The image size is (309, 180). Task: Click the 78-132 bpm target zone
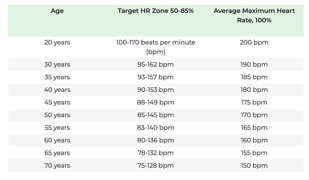(x=155, y=153)
